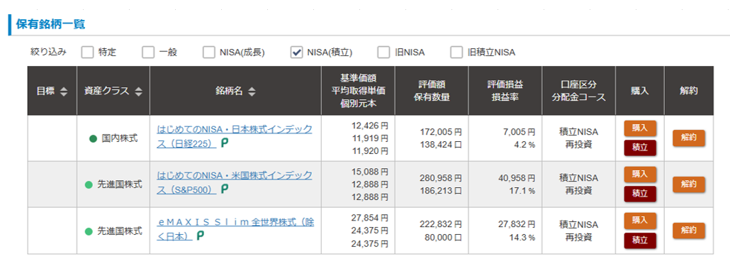Sort by 目標 column arrows
Image resolution: width=730 pixels, height=261 pixels.
[64, 91]
